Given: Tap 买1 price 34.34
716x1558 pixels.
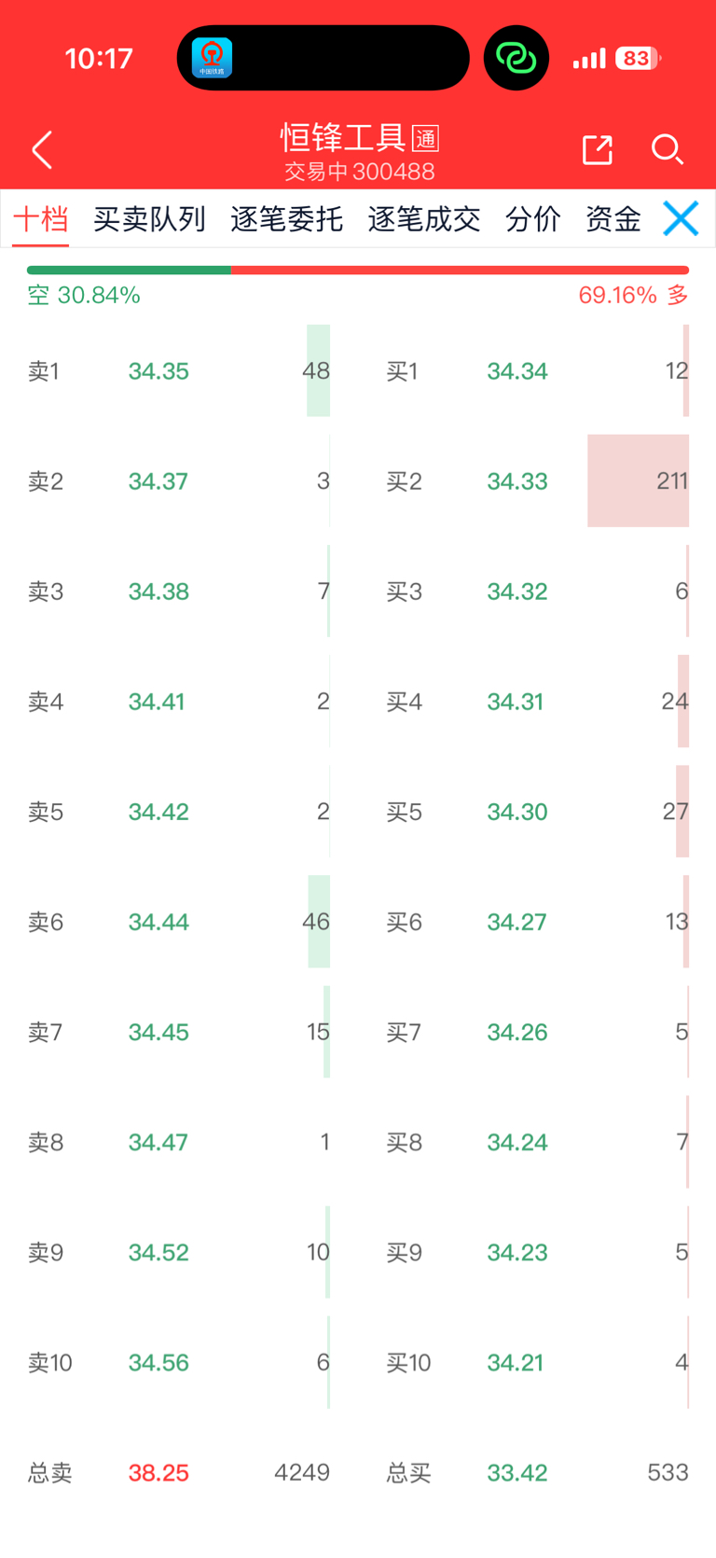Looking at the screenshot, I should 517,371.
